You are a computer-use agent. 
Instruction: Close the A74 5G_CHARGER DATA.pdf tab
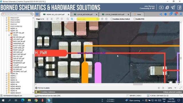[x=128, y=15]
